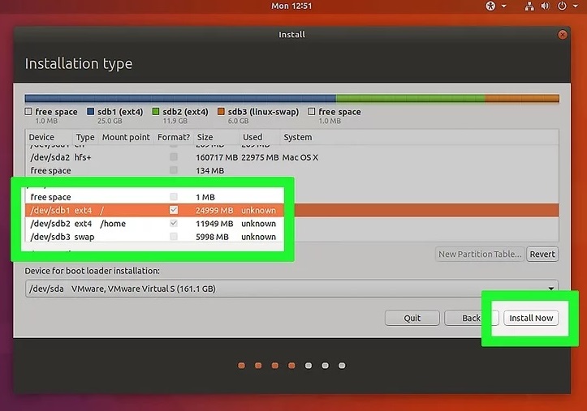The image size is (587, 411).
Task: Click the sdb1 (ext4) blue legend swatch
Action: click(91, 111)
